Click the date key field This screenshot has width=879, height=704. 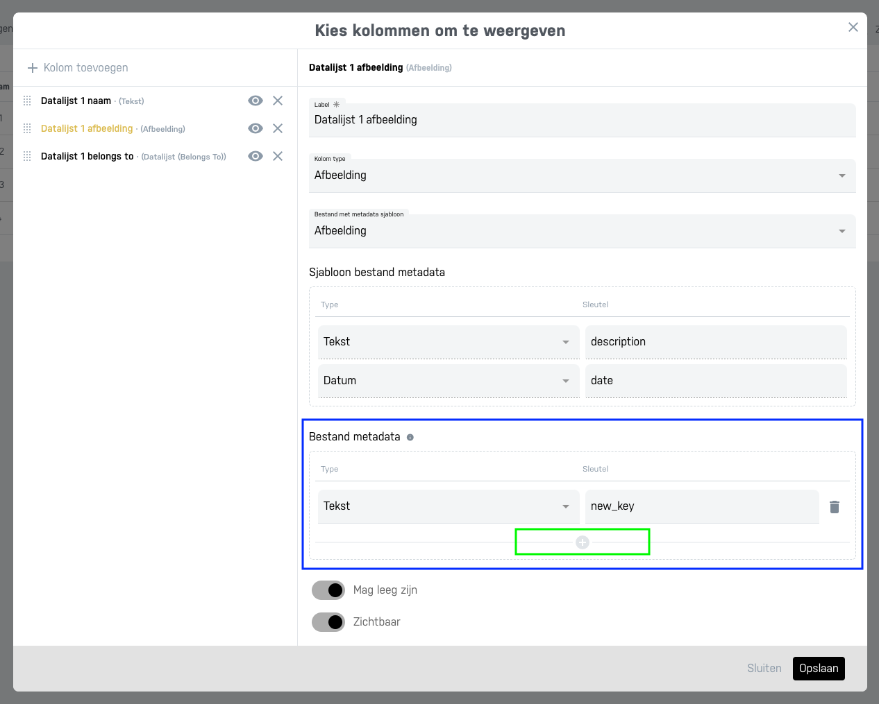click(x=716, y=381)
